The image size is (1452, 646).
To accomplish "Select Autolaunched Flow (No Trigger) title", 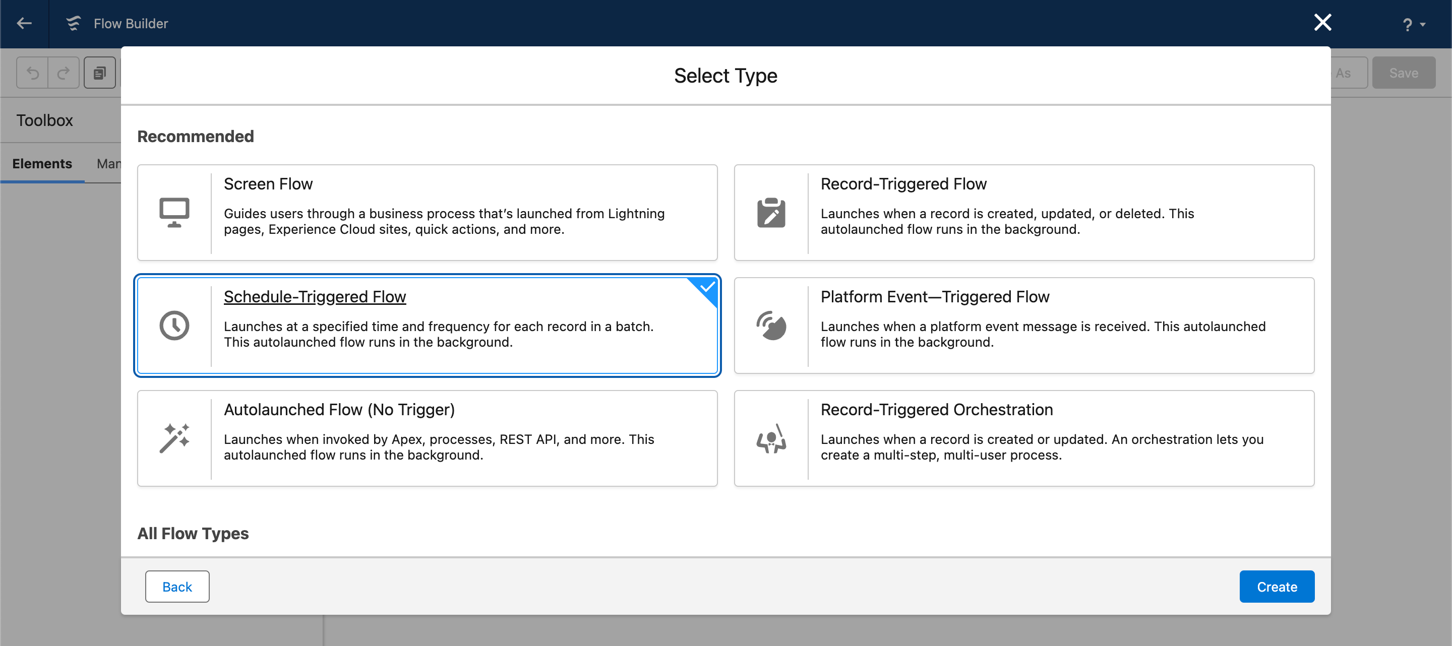I will click(x=339, y=410).
